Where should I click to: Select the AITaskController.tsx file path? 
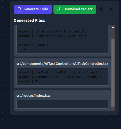(62, 64)
